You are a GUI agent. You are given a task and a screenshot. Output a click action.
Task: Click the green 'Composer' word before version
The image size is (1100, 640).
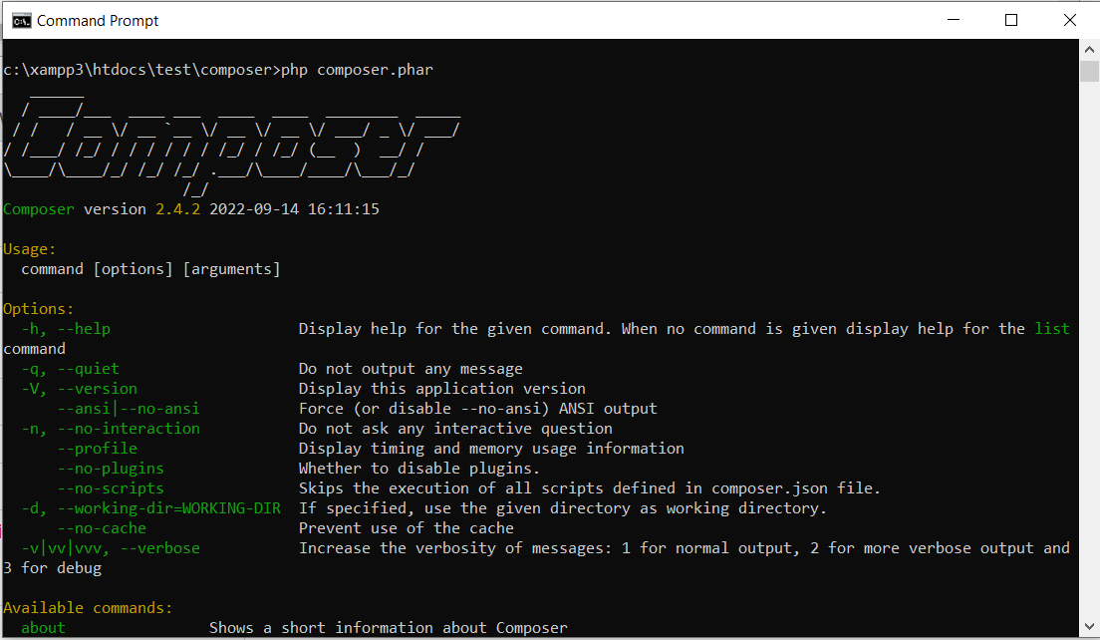[39, 209]
